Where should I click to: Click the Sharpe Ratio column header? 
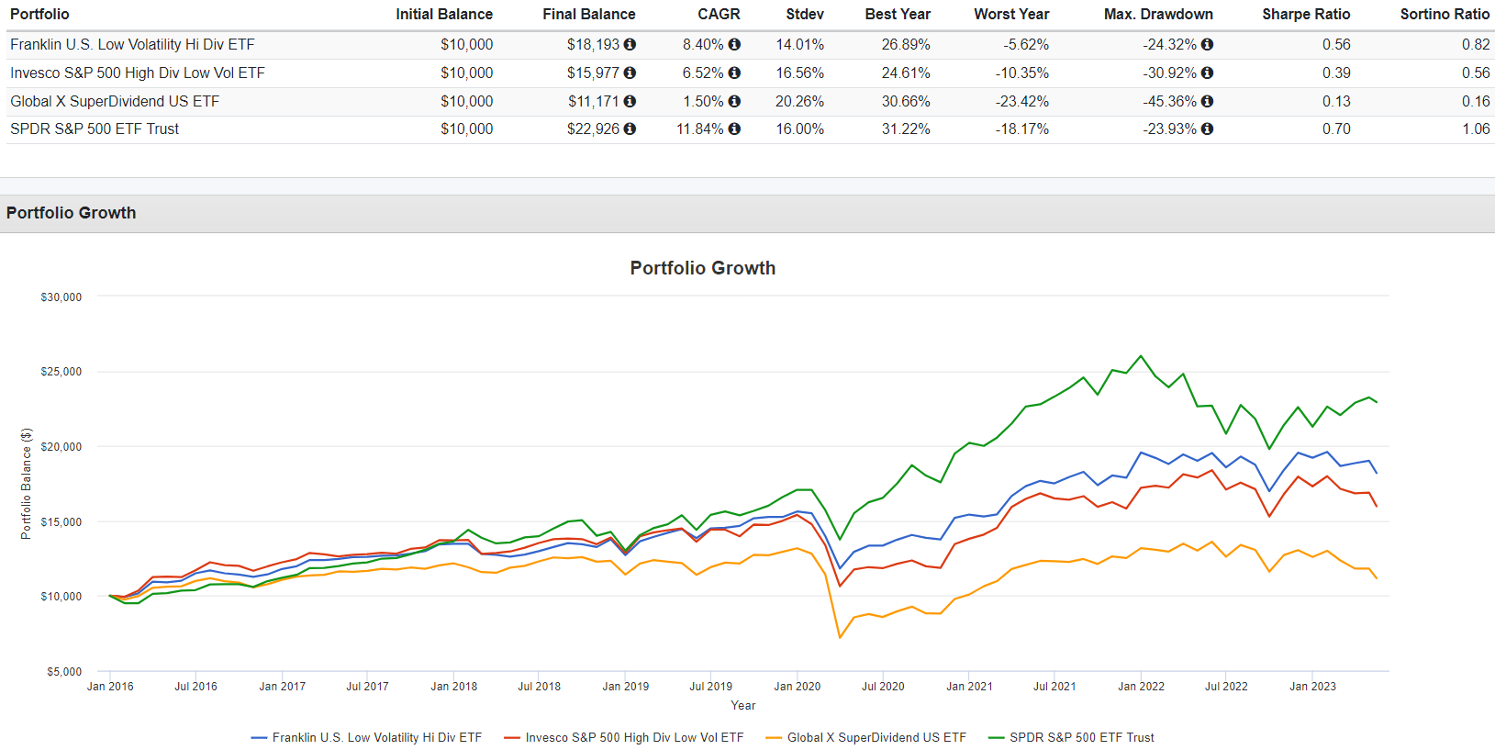pyautogui.click(x=1306, y=14)
